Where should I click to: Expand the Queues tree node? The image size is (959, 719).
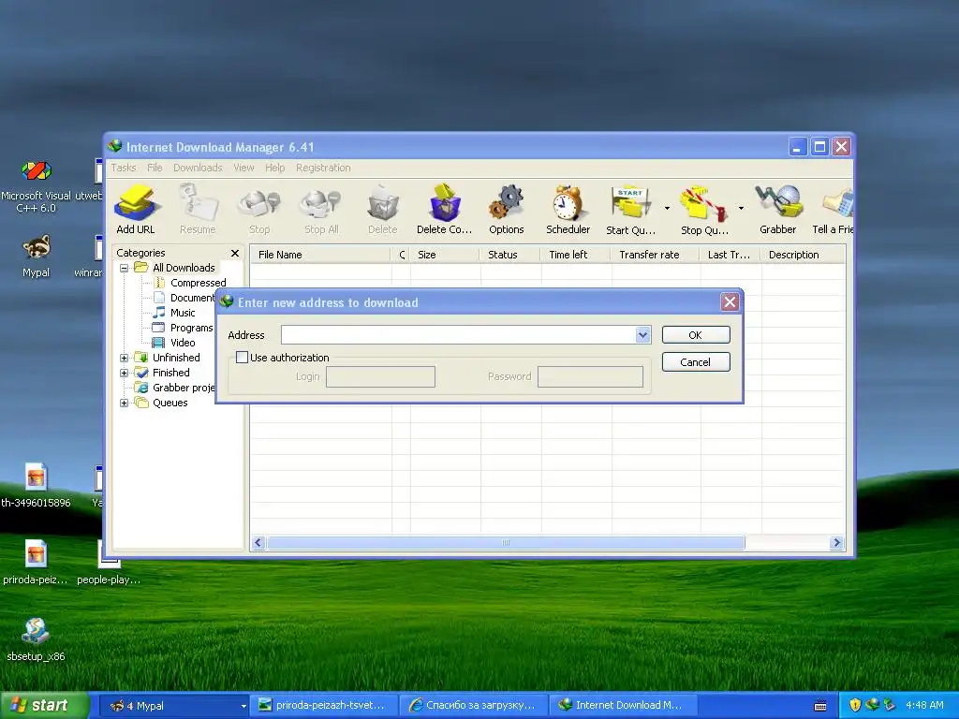pos(125,403)
